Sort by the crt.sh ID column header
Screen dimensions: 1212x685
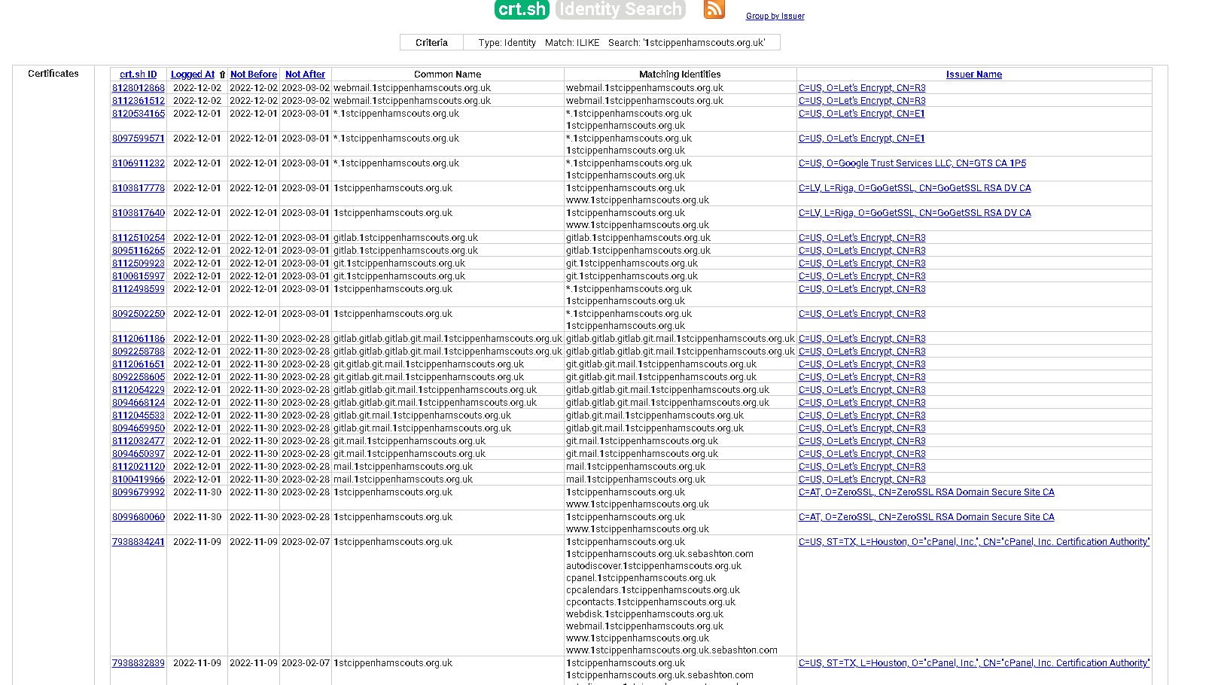point(138,75)
